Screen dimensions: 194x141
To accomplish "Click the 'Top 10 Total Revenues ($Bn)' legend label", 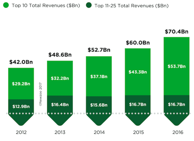I will click(46, 5).
